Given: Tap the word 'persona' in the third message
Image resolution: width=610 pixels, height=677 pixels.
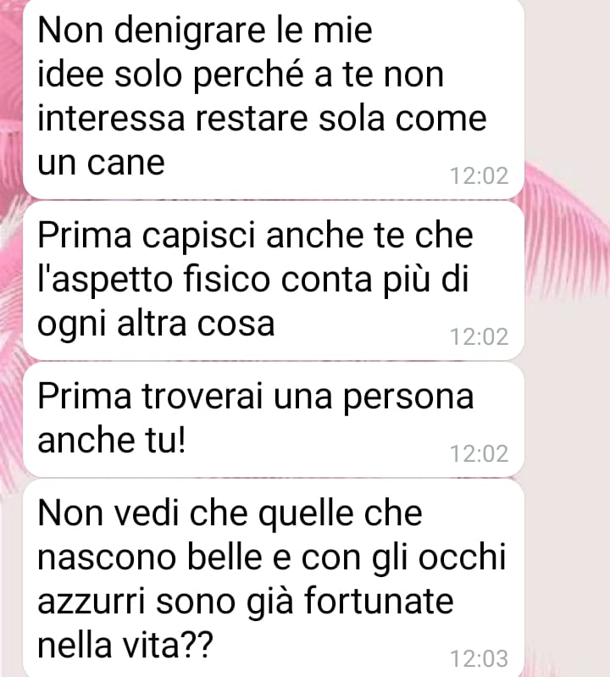Looking at the screenshot, I should click(x=408, y=398).
